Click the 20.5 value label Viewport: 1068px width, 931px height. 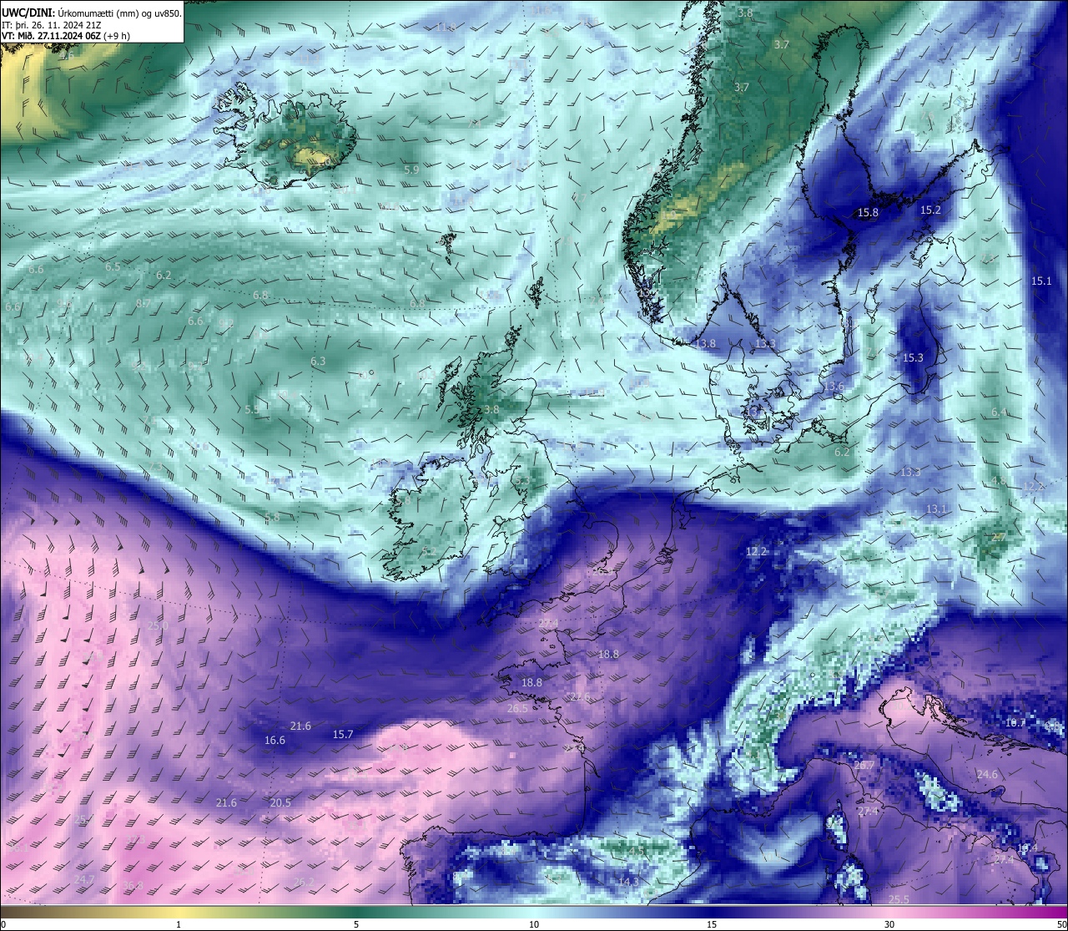click(x=280, y=803)
